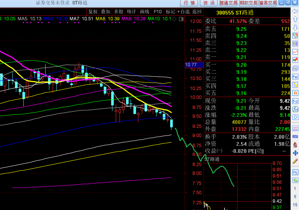This screenshot has width=299, height=210.
Task: Open the 资讯 news tab
Action: pyautogui.click(x=209, y=3)
